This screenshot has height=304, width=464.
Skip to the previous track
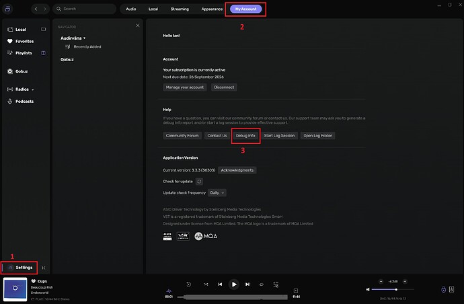click(x=220, y=284)
